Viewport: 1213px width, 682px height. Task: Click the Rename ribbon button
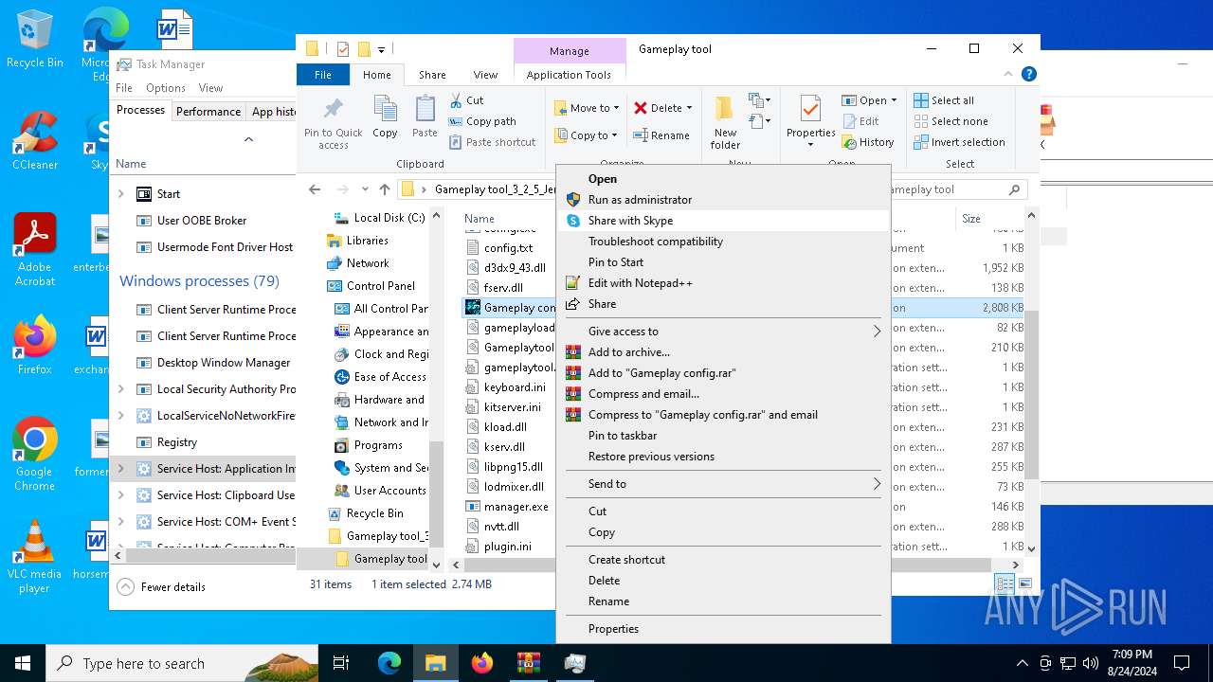coord(661,135)
